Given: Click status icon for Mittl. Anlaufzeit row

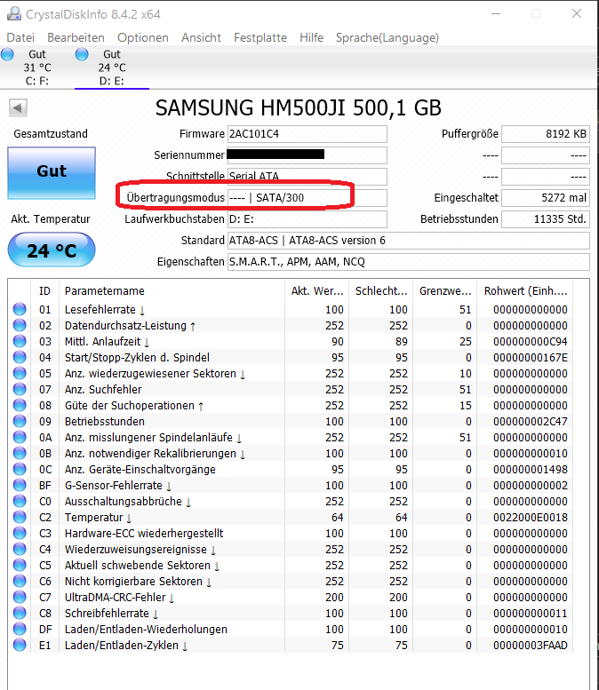Looking at the screenshot, I should click(x=20, y=341).
